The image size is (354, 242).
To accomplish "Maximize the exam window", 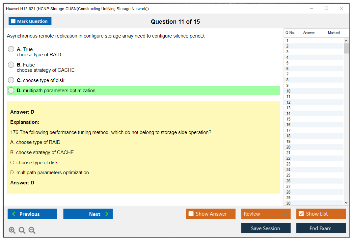I will click(326, 9).
